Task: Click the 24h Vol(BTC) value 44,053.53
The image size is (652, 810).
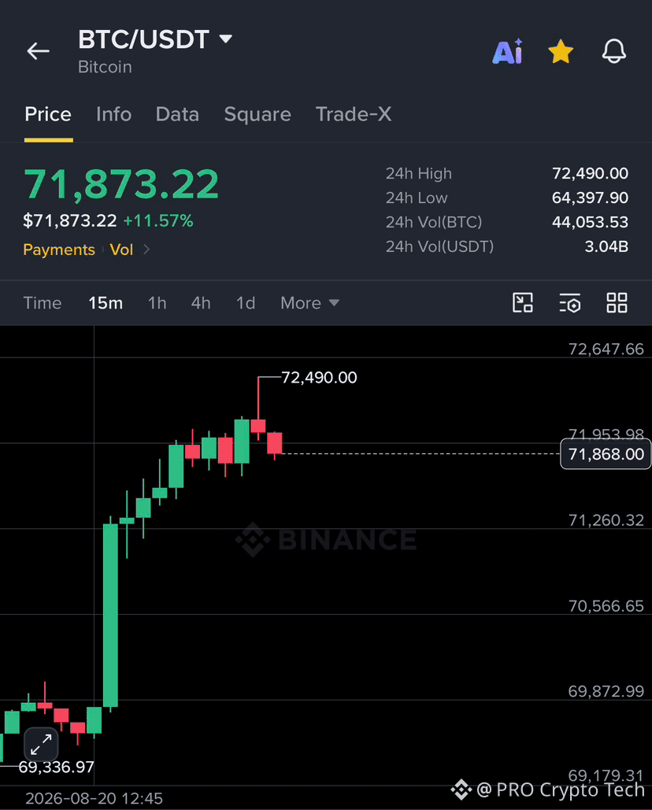Action: (x=590, y=222)
